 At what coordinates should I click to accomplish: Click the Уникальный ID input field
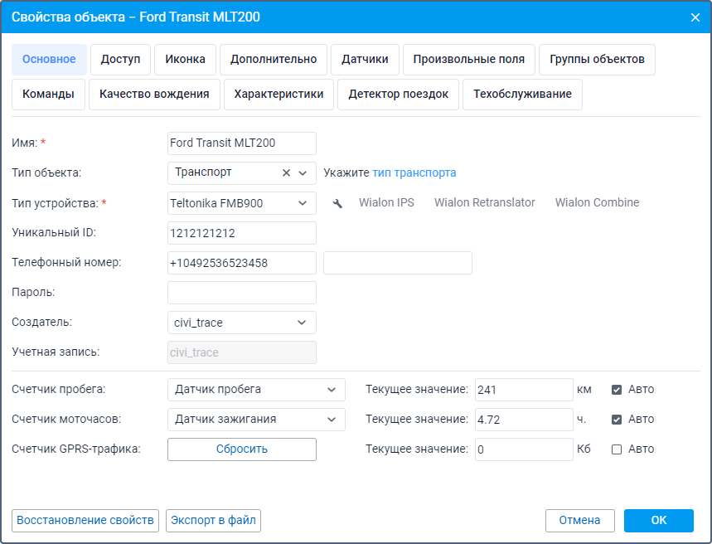click(x=242, y=233)
